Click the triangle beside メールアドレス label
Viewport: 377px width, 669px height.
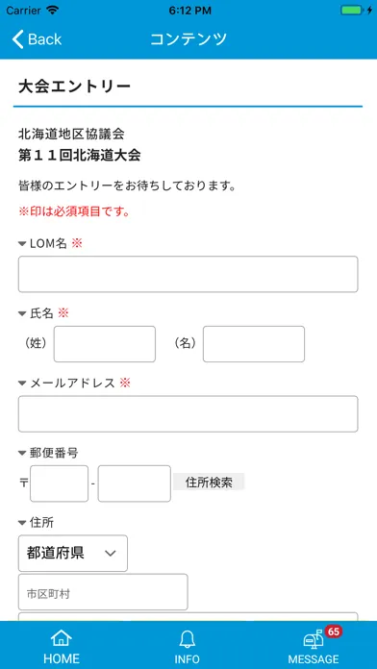(x=22, y=384)
